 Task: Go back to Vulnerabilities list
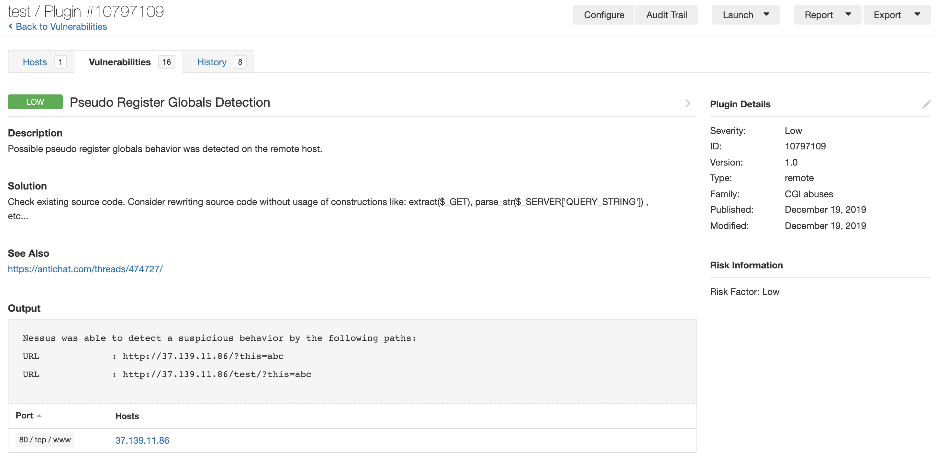(x=61, y=27)
